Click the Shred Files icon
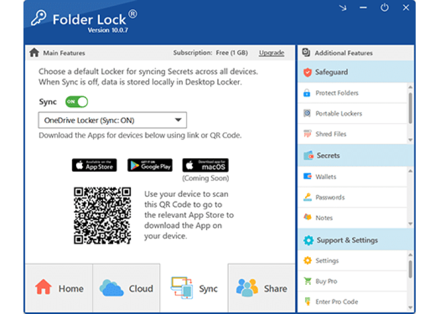The width and height of the screenshot is (440, 314). pyautogui.click(x=307, y=134)
